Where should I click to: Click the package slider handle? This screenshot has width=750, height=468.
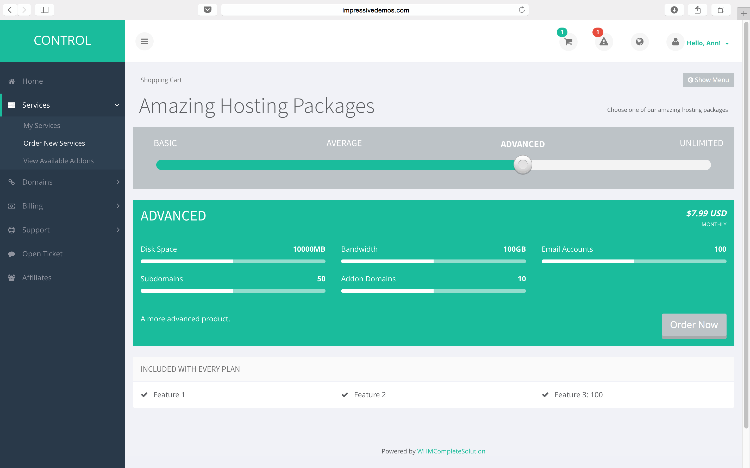click(522, 165)
